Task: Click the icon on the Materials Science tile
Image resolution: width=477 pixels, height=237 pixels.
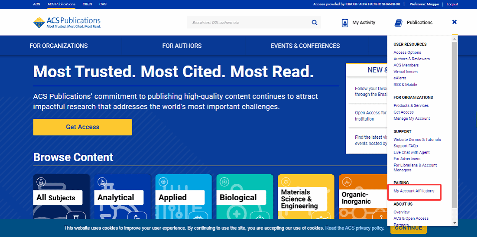Action: (286, 182)
